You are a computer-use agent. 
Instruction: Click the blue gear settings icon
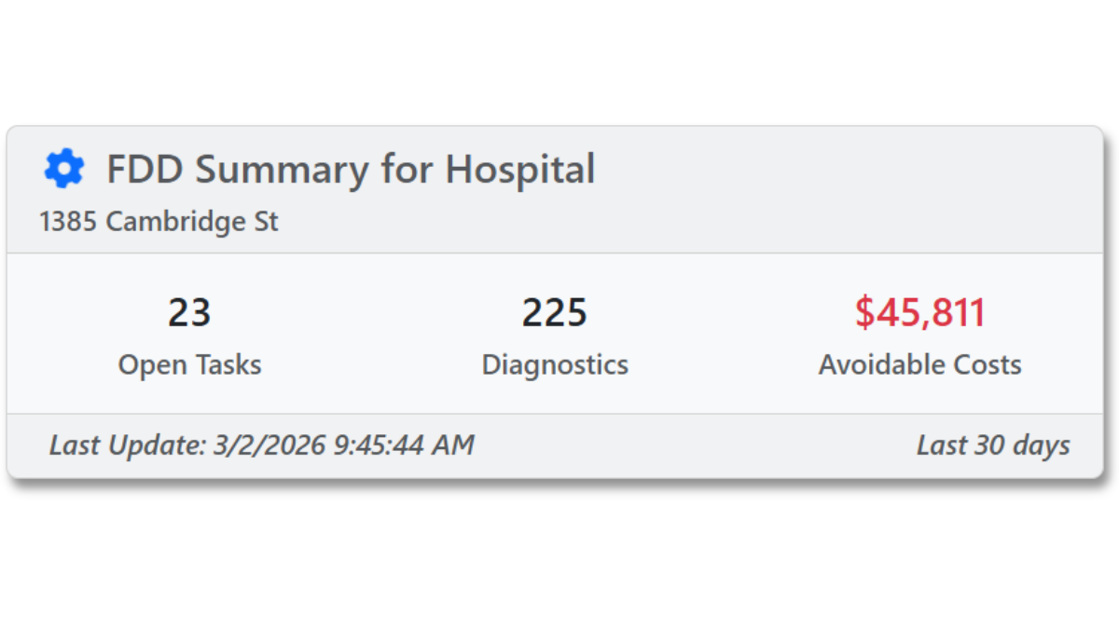pos(64,169)
